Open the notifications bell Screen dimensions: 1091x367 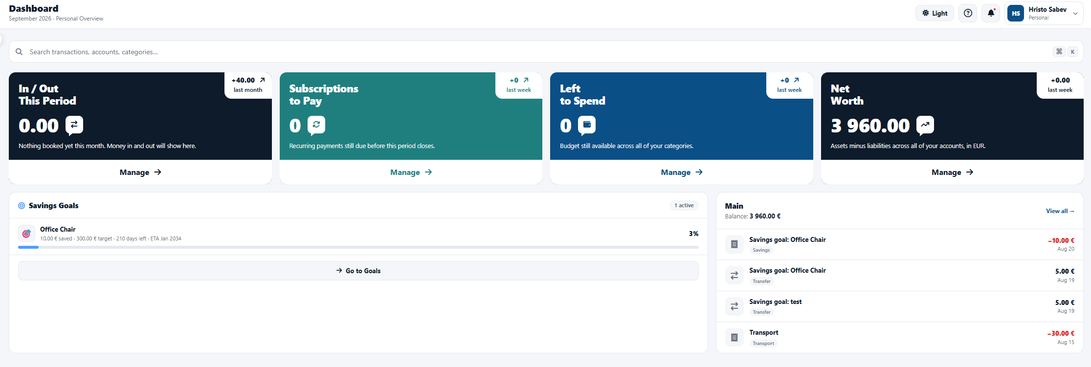991,13
